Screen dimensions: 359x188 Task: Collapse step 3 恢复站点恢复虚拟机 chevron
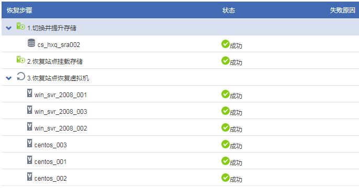click(x=9, y=78)
